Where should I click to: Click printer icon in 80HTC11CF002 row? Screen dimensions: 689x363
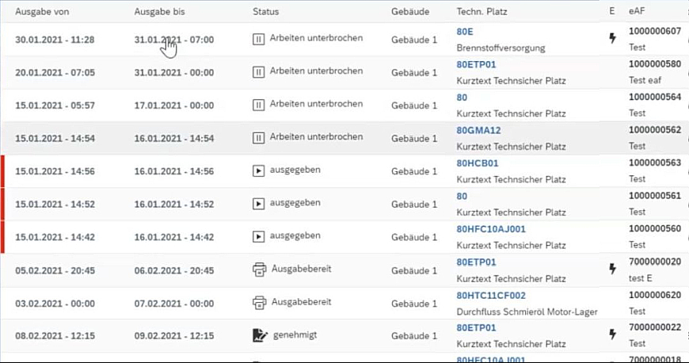point(258,303)
